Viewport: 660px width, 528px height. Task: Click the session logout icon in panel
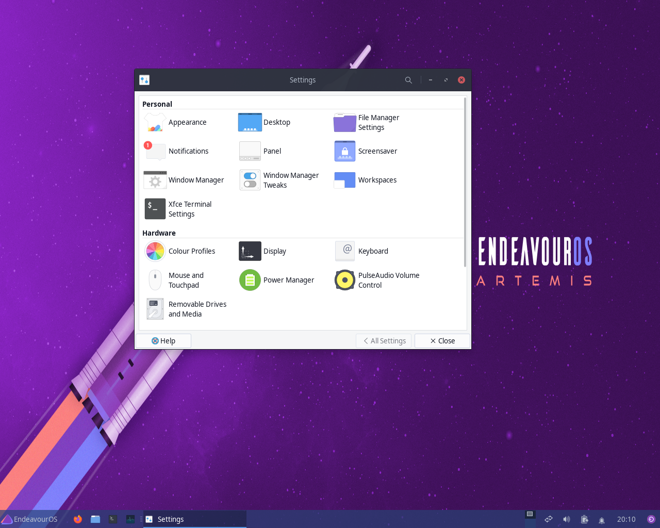(x=651, y=519)
